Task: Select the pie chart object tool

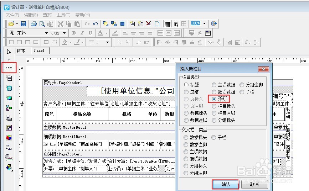Action: coord(9,138)
